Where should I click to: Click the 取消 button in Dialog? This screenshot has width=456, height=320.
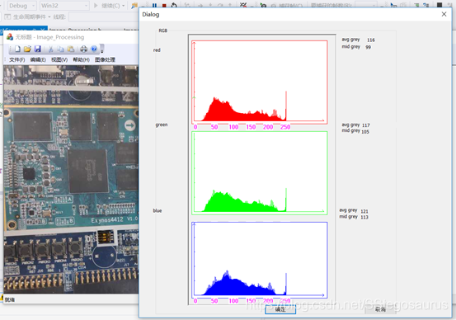(380, 309)
